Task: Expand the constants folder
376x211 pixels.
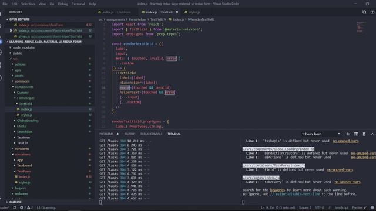Action: 22,149
